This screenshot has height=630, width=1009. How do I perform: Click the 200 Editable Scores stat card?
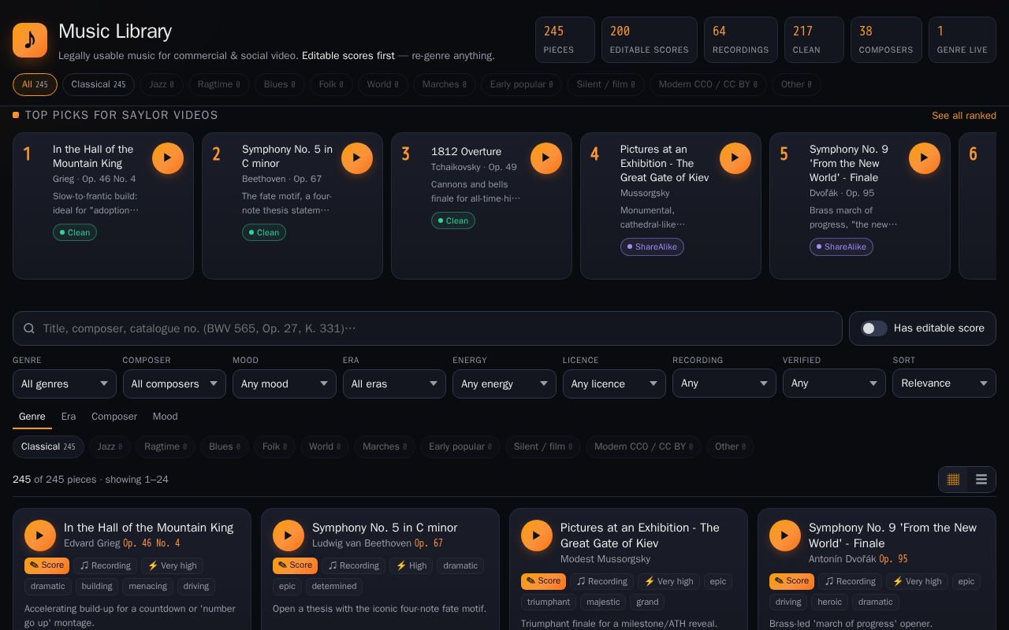pyautogui.click(x=650, y=39)
